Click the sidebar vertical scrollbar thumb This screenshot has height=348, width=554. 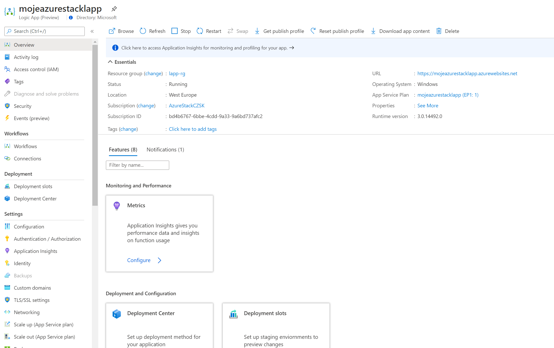point(95,125)
